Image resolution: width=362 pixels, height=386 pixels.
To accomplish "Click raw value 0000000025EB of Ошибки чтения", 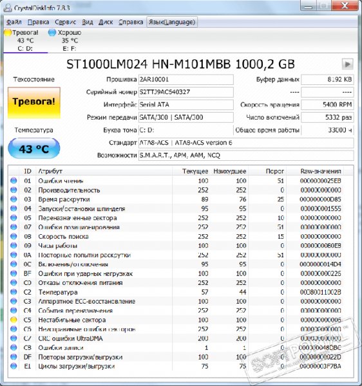I will point(321,181).
